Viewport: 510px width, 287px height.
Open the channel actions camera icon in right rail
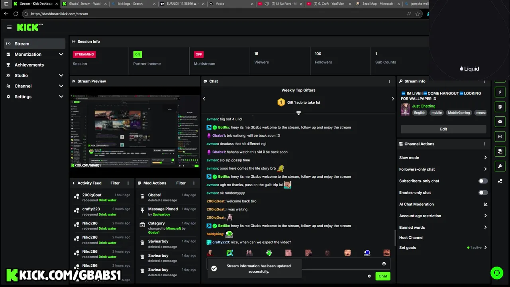(500, 151)
